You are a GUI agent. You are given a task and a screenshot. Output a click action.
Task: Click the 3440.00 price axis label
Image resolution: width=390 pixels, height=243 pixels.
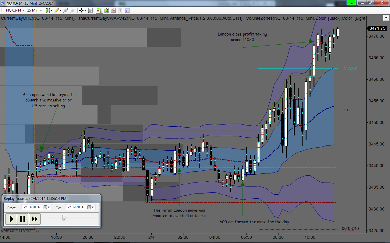pos(377,166)
